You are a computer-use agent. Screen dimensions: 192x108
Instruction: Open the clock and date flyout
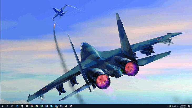click(183, 106)
